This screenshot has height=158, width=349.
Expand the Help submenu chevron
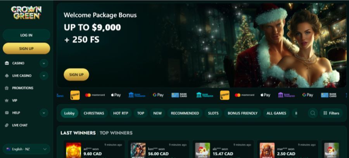(44, 113)
